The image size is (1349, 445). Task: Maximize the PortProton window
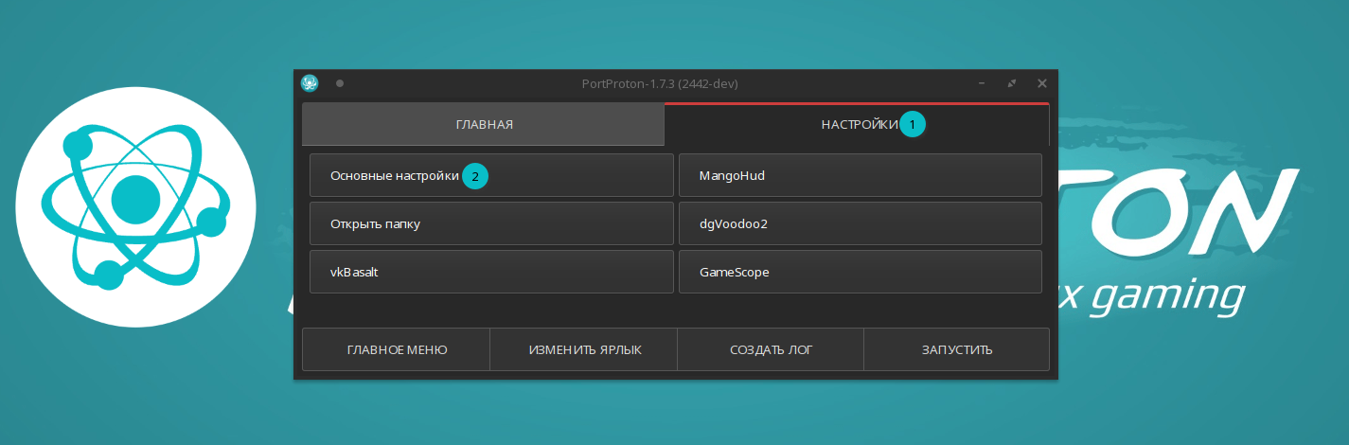(x=1012, y=83)
